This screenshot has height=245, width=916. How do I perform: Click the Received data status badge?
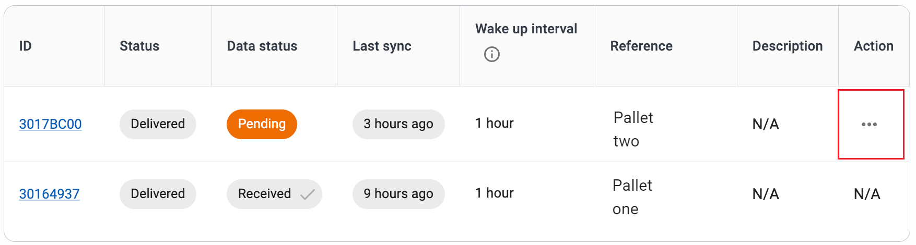(x=274, y=194)
